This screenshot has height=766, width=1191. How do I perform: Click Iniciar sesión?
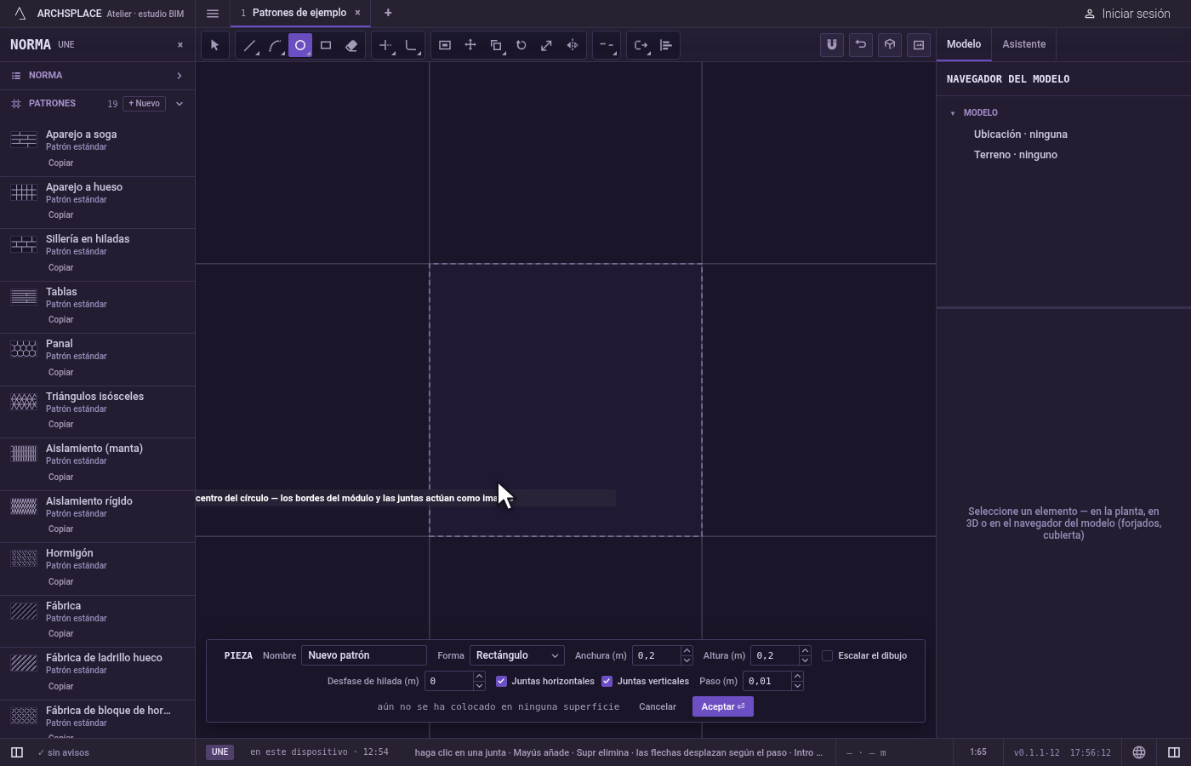pos(1128,14)
